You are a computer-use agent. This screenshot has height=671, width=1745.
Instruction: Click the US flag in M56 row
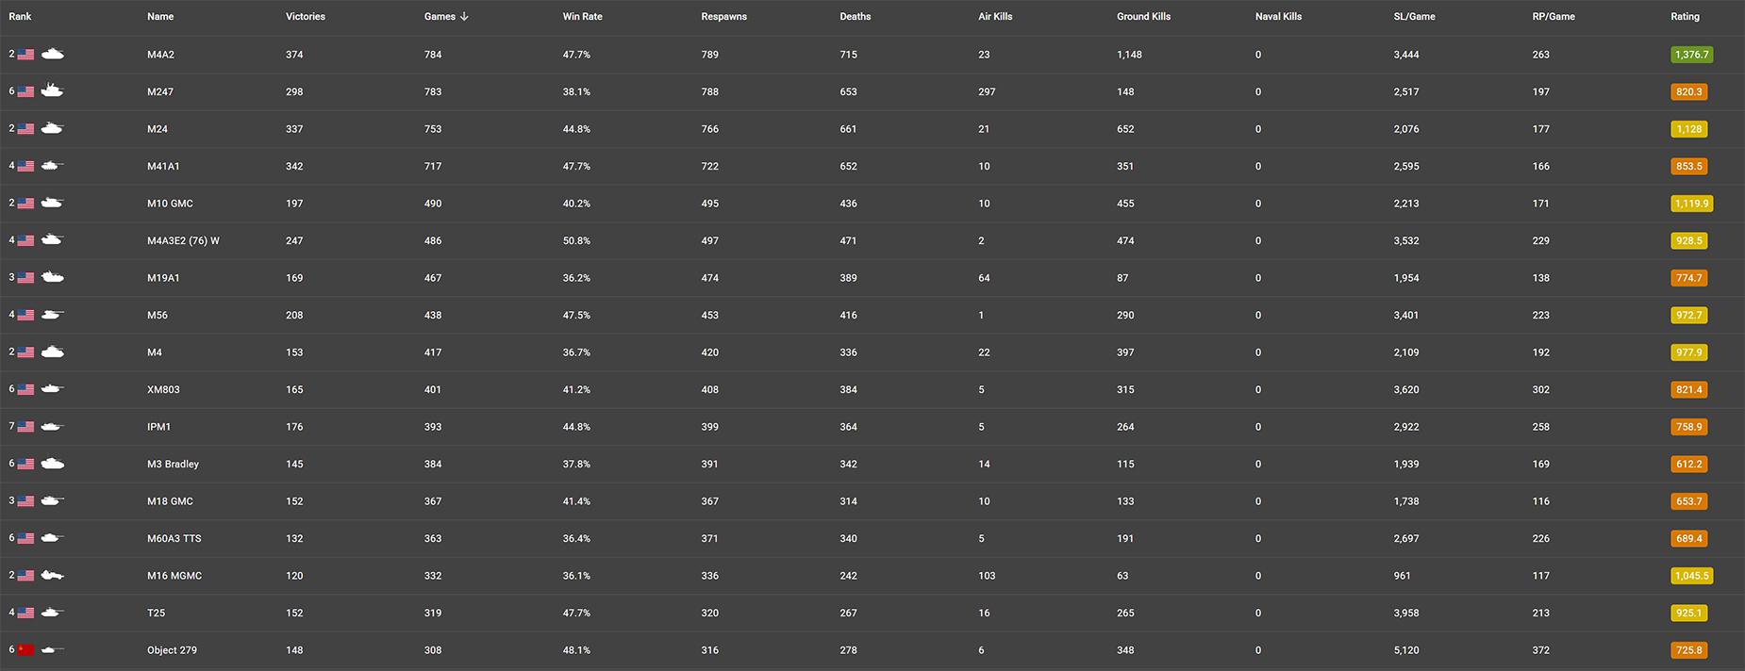click(26, 315)
